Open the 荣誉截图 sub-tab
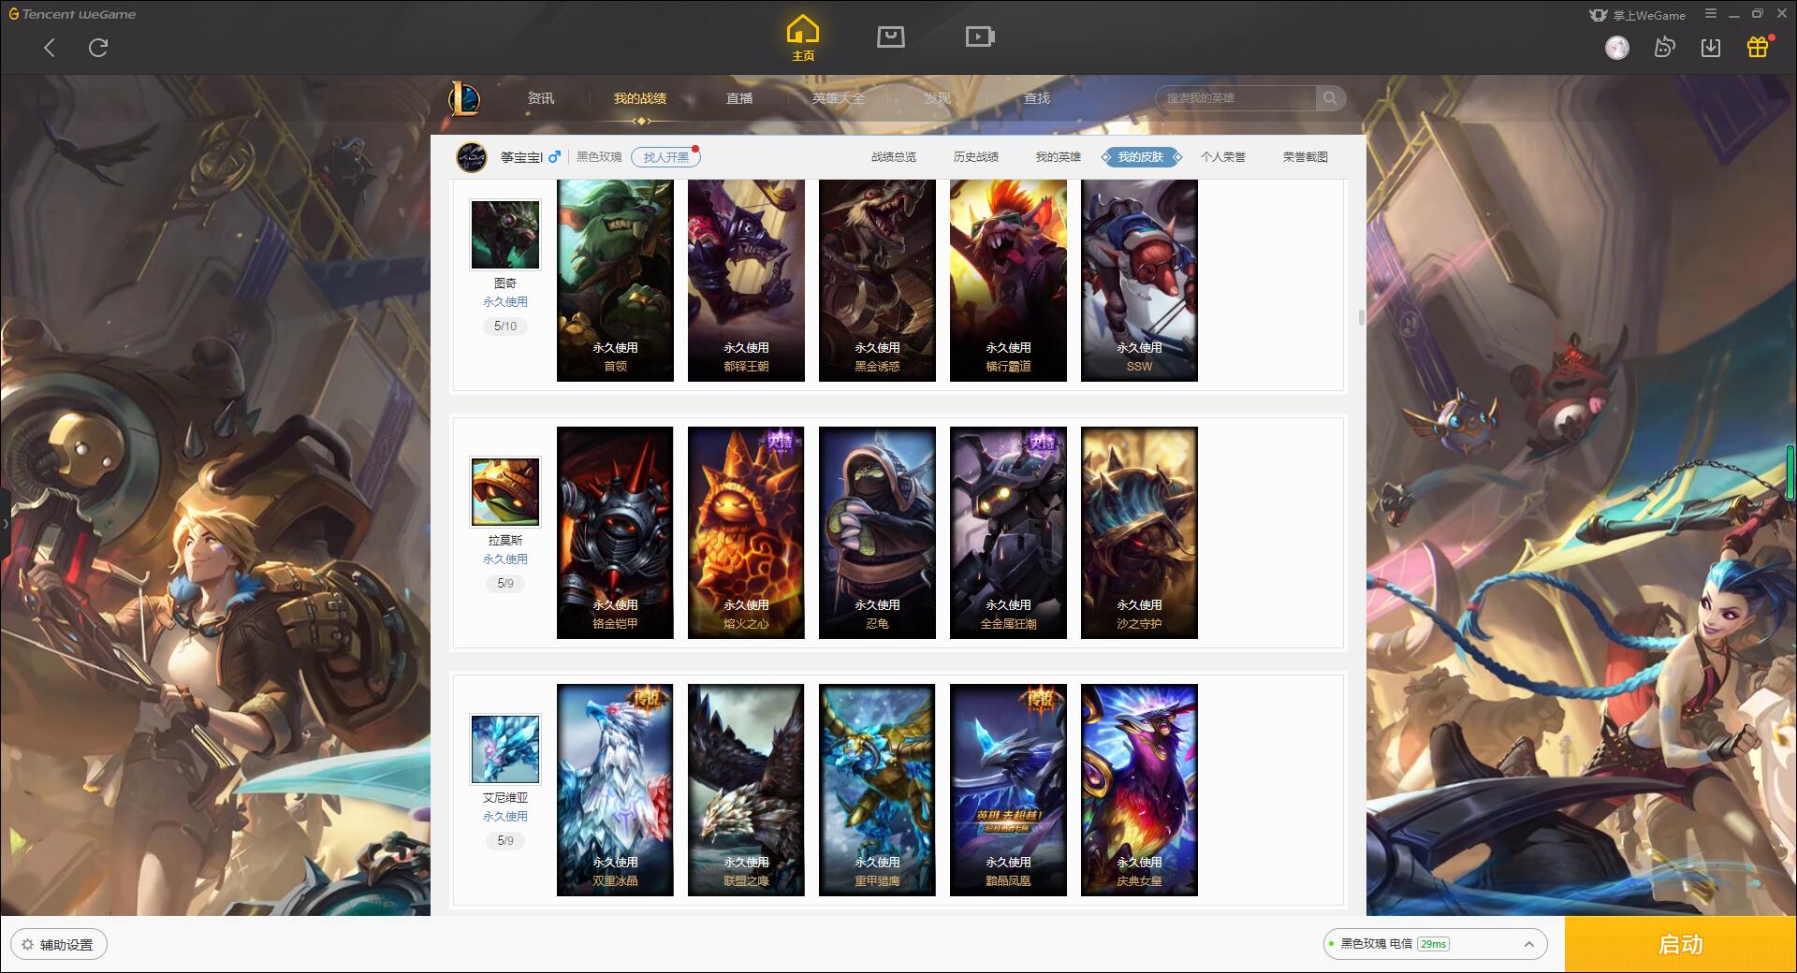The height and width of the screenshot is (973, 1797). point(1306,157)
